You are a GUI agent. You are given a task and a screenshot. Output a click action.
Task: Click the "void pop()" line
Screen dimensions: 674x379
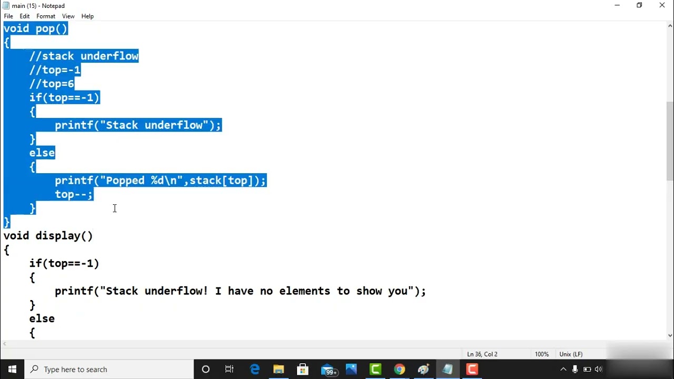click(x=36, y=28)
